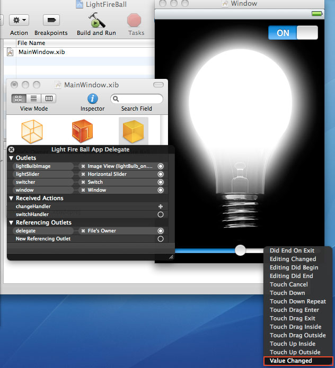The width and height of the screenshot is (335, 368).
Task: Click the New Referencing Outlet circle
Action: 161,239
